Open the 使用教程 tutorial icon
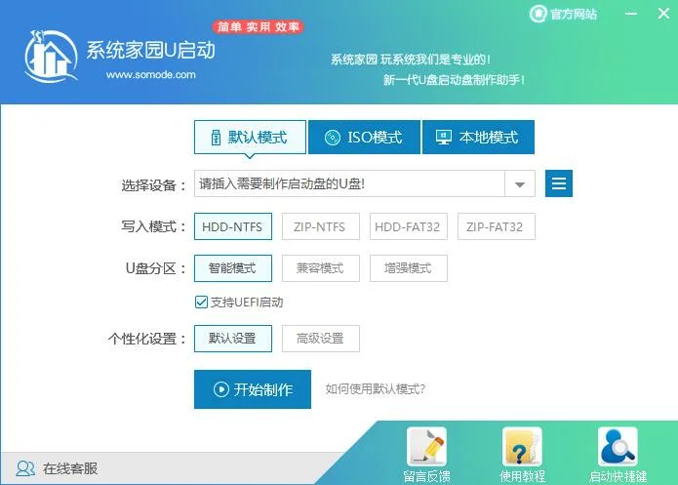678x485 pixels. click(522, 448)
